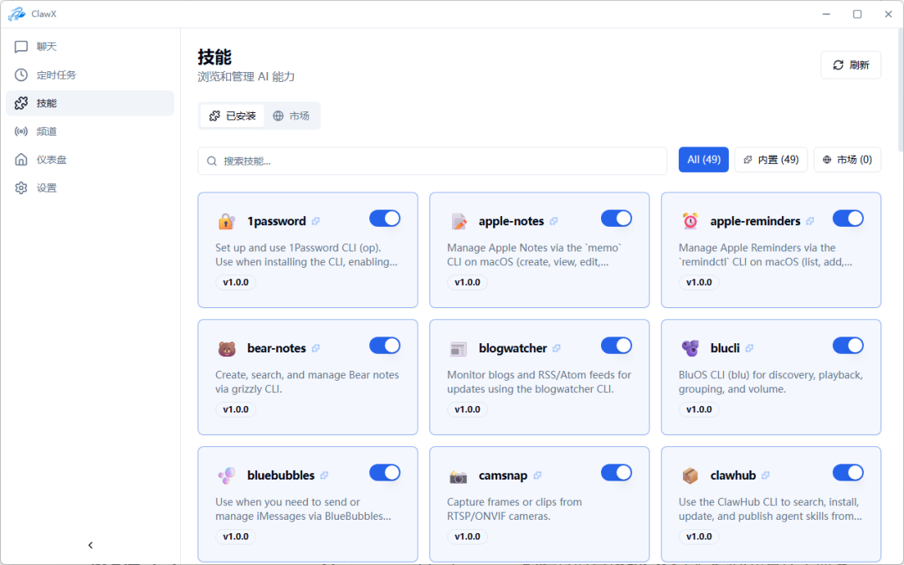
Task: Turn off the apple-notes skill switch
Action: pyautogui.click(x=616, y=218)
